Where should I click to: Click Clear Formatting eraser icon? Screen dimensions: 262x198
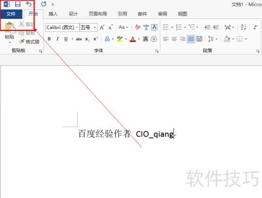[x=138, y=27]
